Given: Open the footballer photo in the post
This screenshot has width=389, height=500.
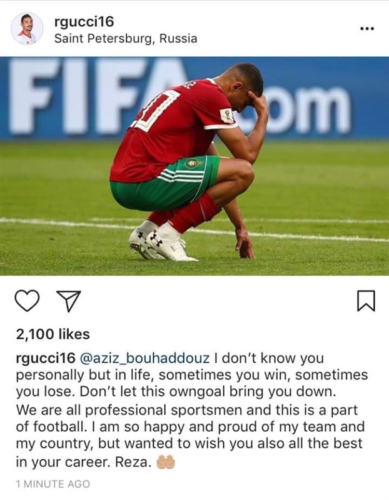Looking at the screenshot, I should (194, 166).
